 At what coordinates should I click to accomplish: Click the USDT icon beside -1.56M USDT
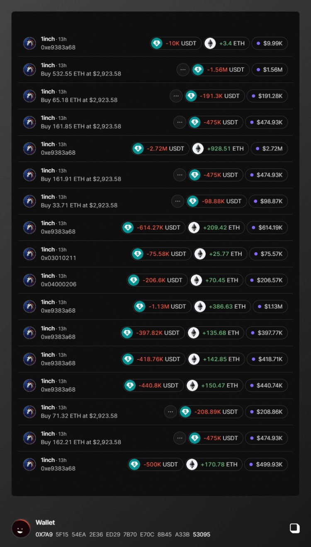point(198,70)
